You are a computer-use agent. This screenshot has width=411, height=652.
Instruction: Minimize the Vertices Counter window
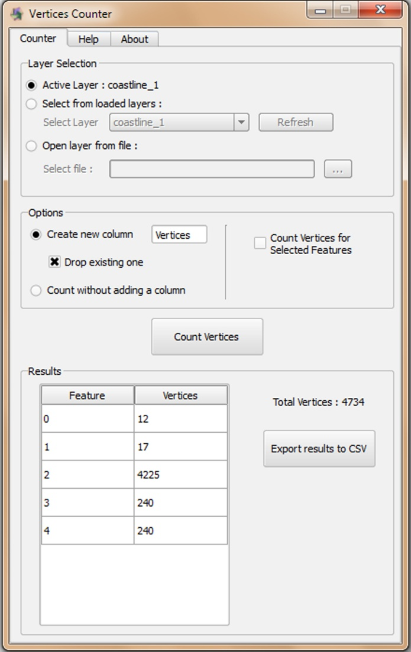point(321,11)
